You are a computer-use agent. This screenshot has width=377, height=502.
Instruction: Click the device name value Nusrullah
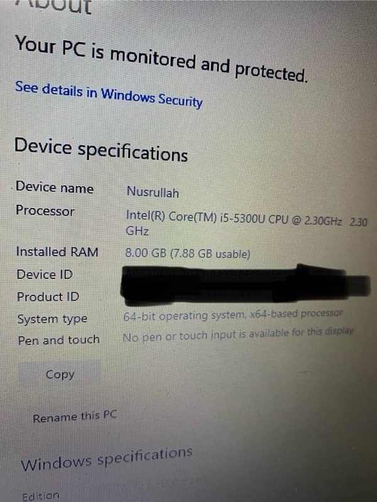[153, 192]
